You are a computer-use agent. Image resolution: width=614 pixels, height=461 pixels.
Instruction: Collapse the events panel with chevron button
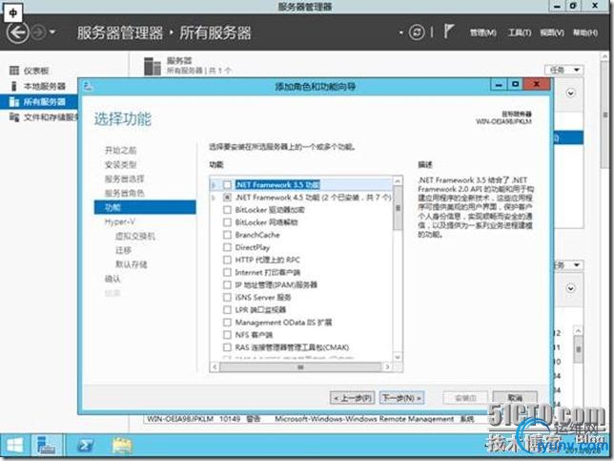pyautogui.click(x=570, y=288)
